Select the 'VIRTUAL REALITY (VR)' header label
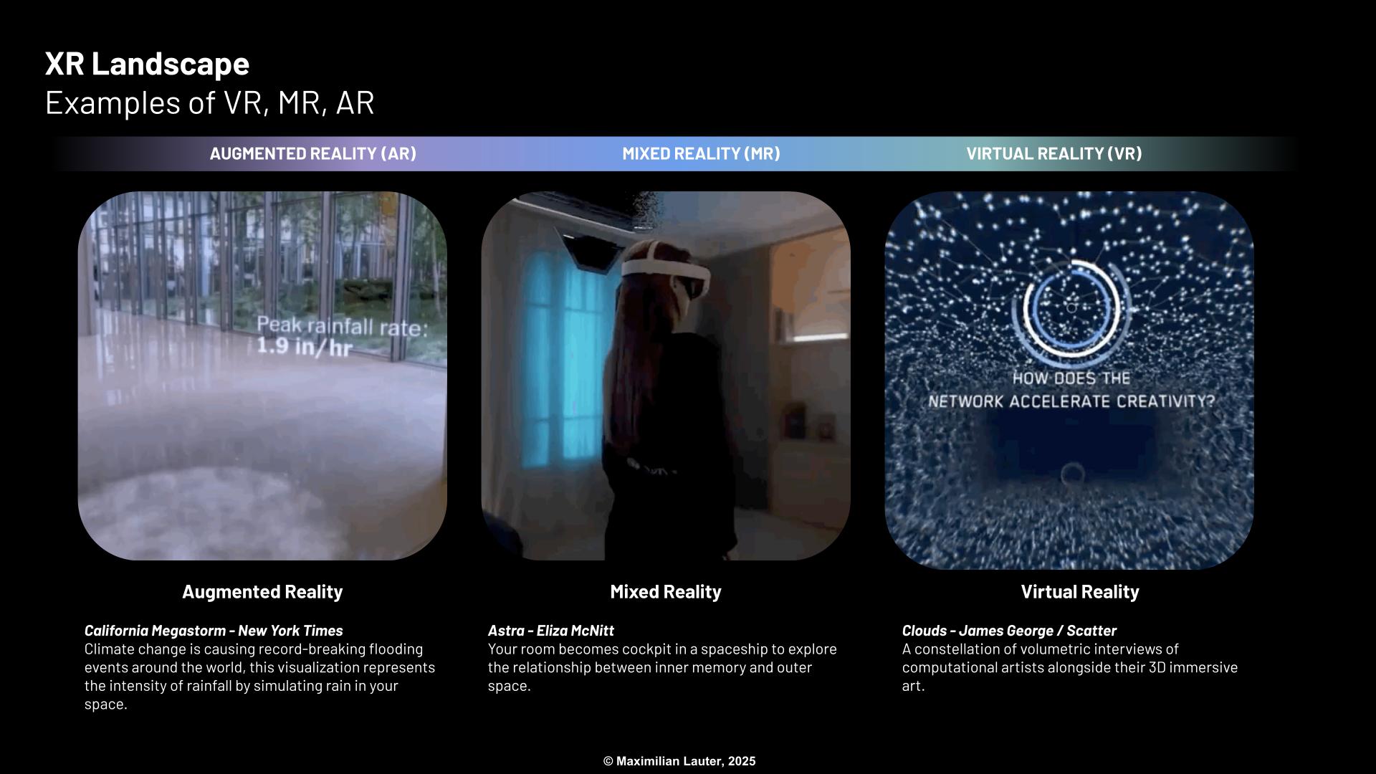1376x774 pixels. click(x=1054, y=153)
